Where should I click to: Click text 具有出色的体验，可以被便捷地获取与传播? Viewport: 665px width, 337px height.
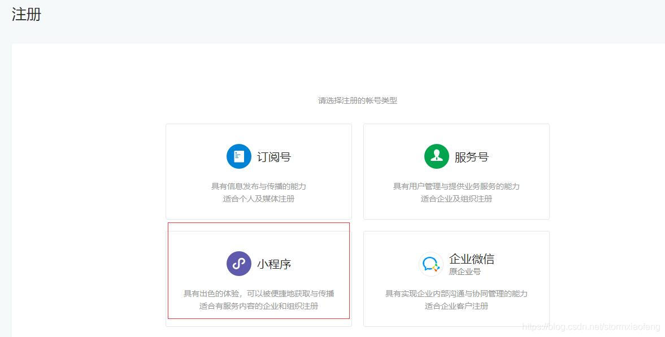[x=259, y=294]
